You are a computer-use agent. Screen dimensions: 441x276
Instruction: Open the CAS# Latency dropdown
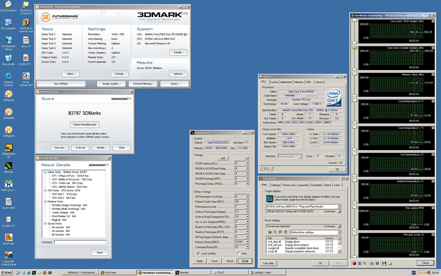click(247, 163)
